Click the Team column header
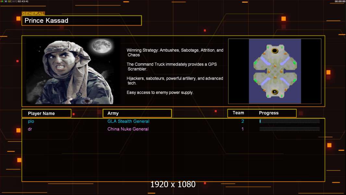 (238, 113)
